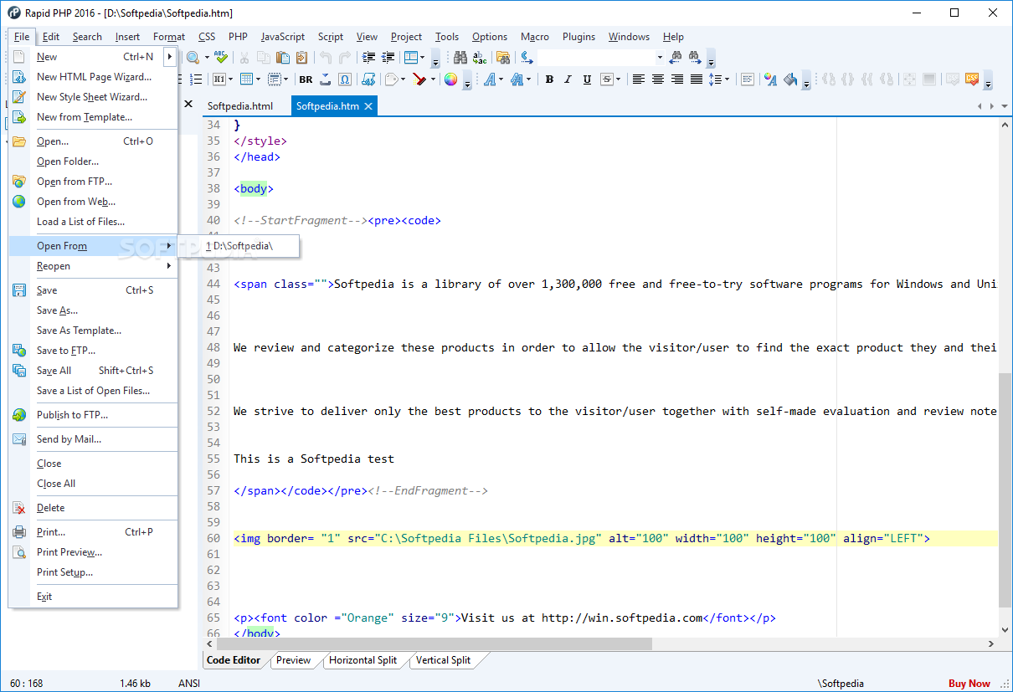This screenshot has height=692, width=1013.
Task: Toggle italic formatting
Action: coord(568,79)
